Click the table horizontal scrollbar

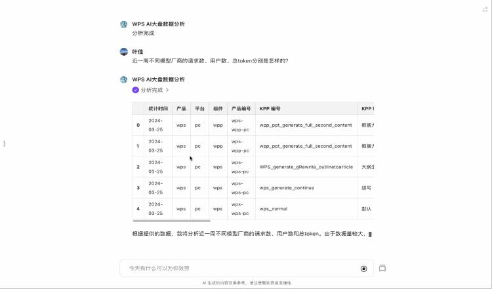coord(171,221)
